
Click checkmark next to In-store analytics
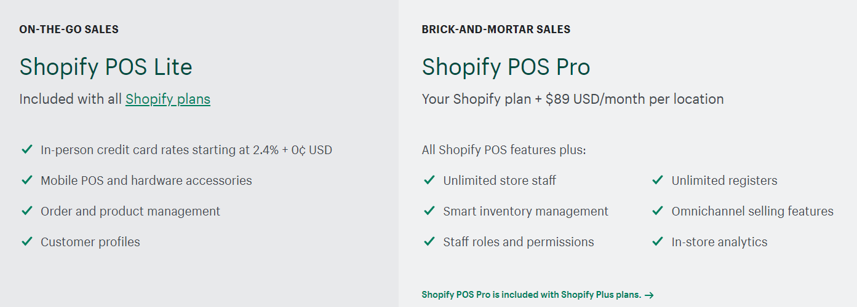point(658,241)
